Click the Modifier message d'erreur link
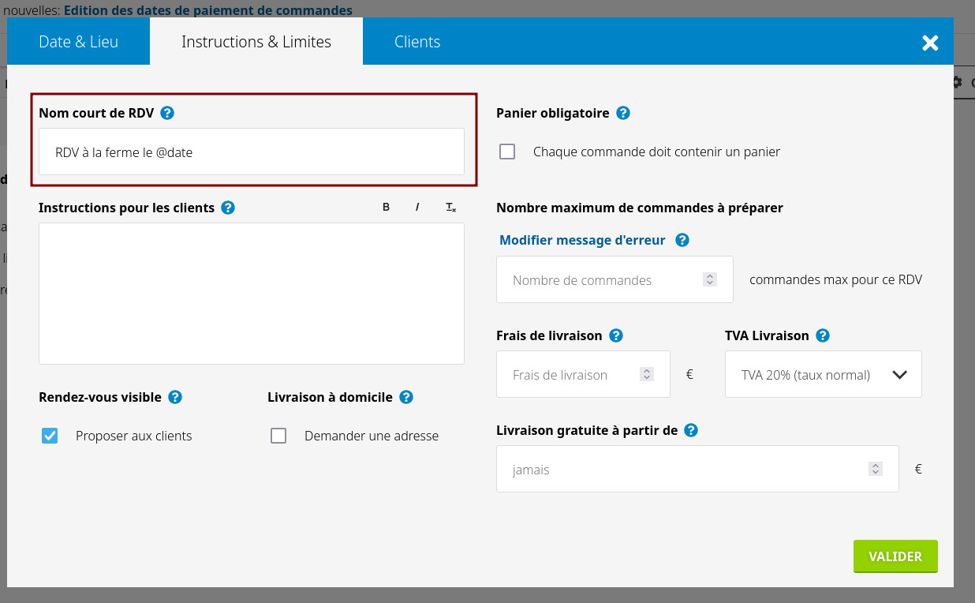The height and width of the screenshot is (603, 975). click(x=582, y=240)
